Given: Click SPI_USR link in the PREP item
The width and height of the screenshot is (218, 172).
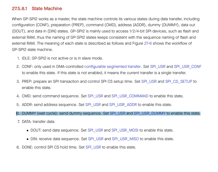Looking at the screenshot, I should (149, 81).
